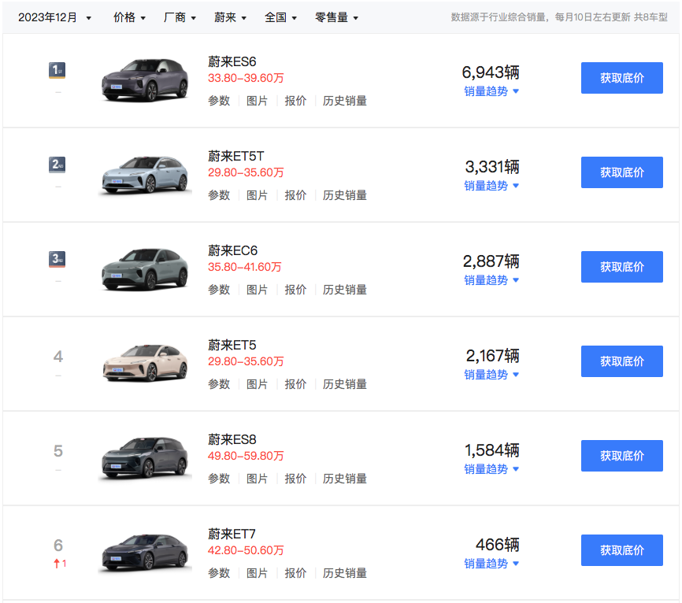Click the rank 2 medal icon
This screenshot has width=682, height=603.
57,165
